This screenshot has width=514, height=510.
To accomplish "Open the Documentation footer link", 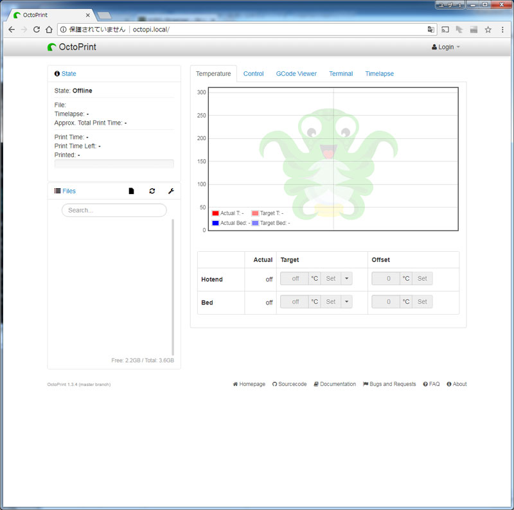I will (x=335, y=384).
